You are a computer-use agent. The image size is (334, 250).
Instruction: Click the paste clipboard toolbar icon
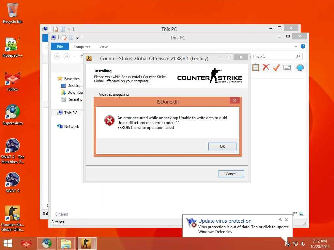click(x=255, y=68)
